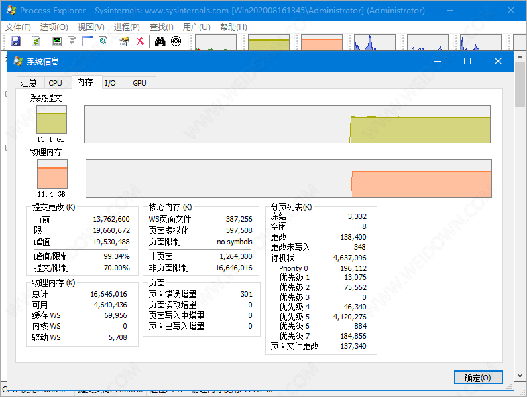The width and height of the screenshot is (527, 397).
Task: Click the 13.1 GB system commit gauge
Action: [x=52, y=119]
